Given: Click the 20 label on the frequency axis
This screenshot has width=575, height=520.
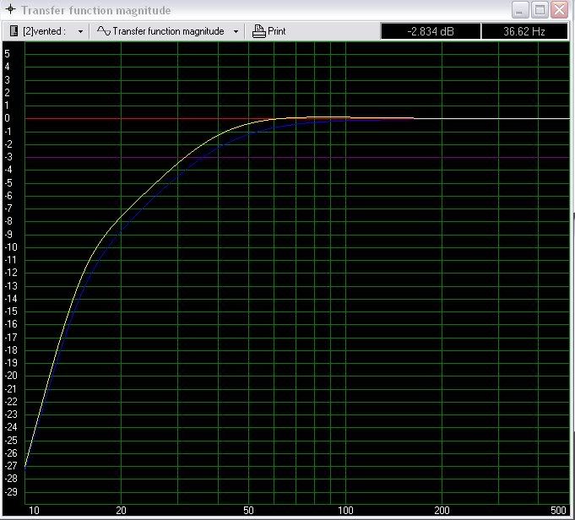Looking at the screenshot, I should tap(121, 510).
